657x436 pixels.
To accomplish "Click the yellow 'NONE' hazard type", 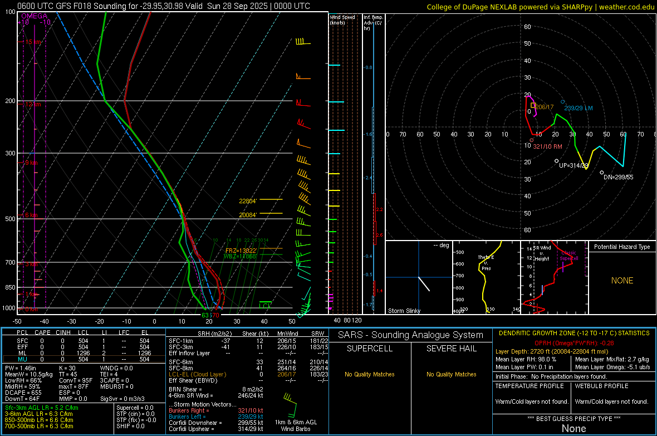I will pyautogui.click(x=622, y=281).
